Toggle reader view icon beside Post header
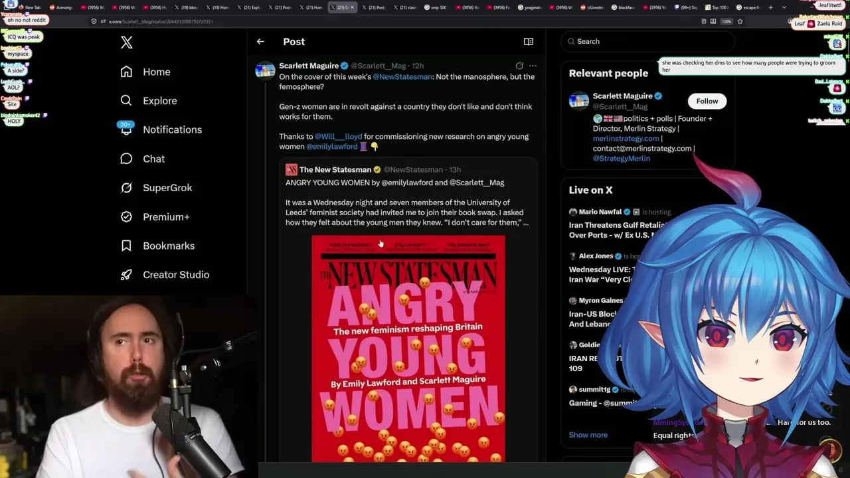850x478 pixels. pos(529,42)
